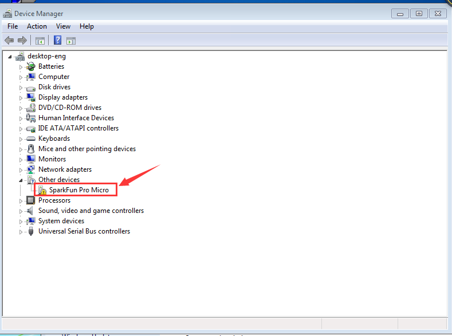This screenshot has height=336, width=452.
Task: Open the File menu
Action: 13,26
